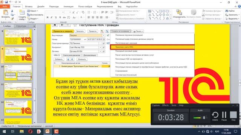Click the numbered list icon
Screen dimensions: 241x135
pos(95,12)
